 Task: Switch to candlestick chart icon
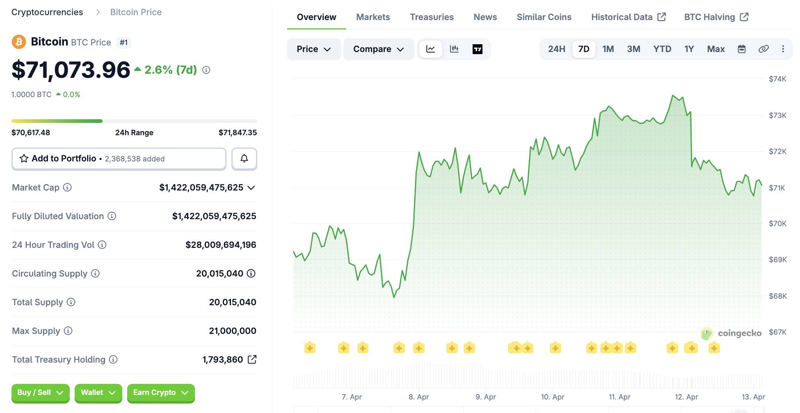[455, 49]
